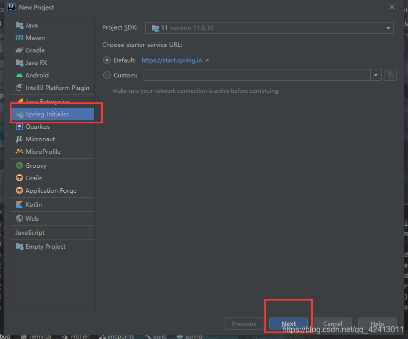The width and height of the screenshot is (408, 339).
Task: Select the Quarkus list entry
Action: [52, 126]
